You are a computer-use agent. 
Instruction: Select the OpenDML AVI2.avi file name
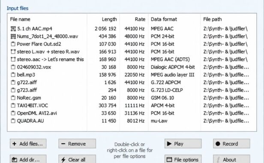pos(37,113)
